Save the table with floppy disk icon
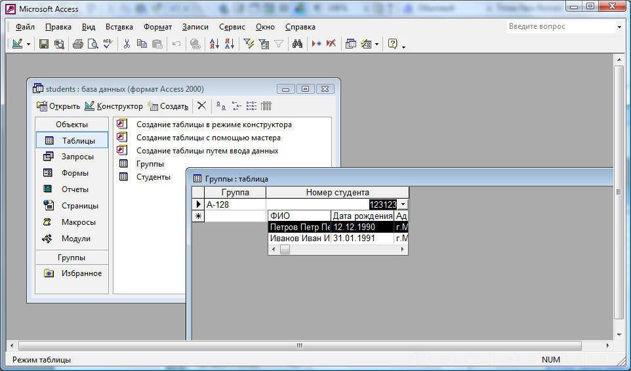The height and width of the screenshot is (371, 631). (x=44, y=44)
